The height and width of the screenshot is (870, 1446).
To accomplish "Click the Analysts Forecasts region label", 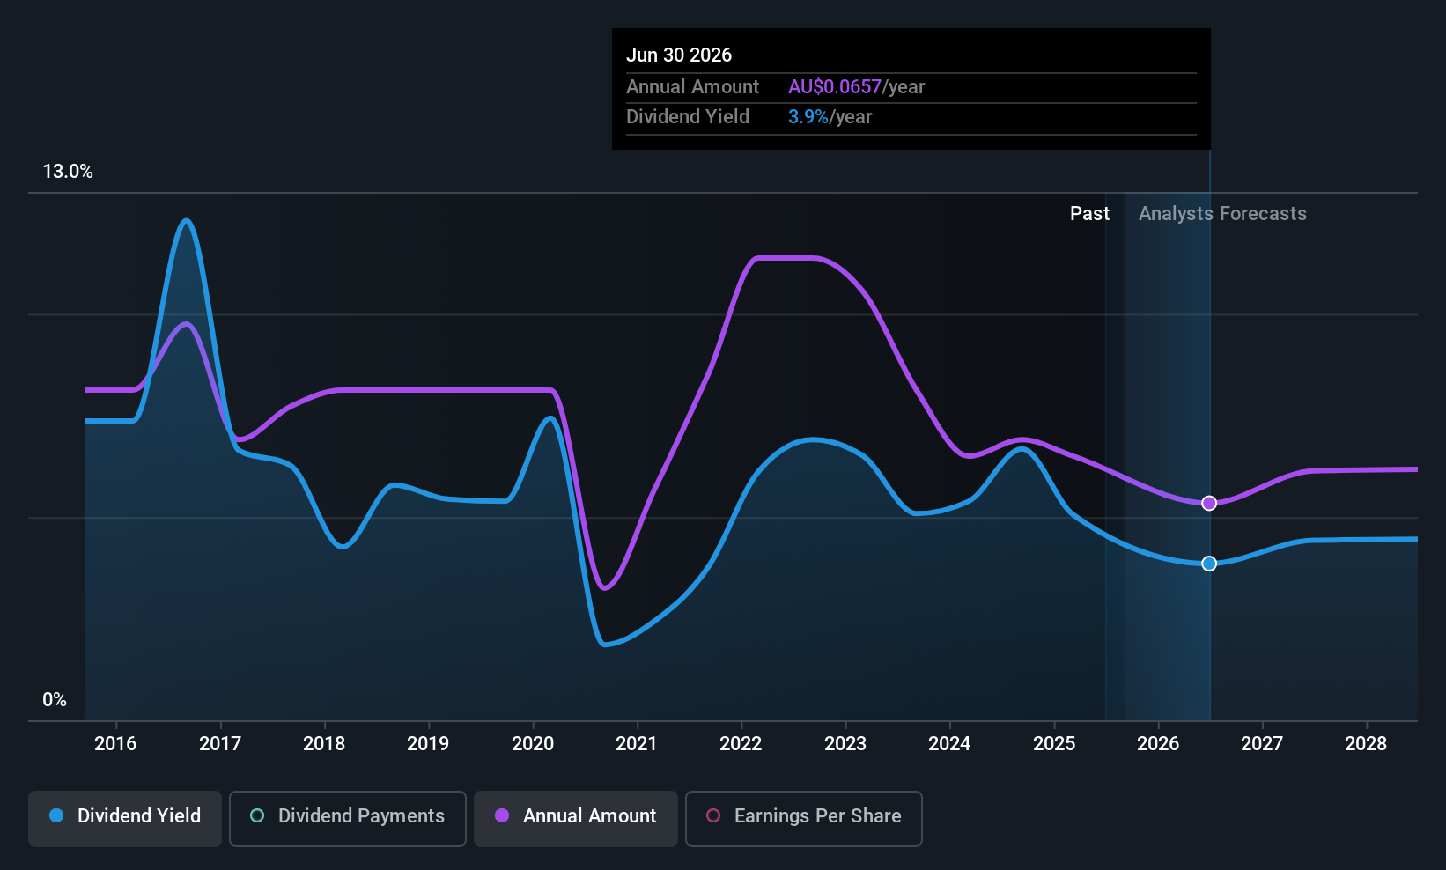I will (1222, 213).
